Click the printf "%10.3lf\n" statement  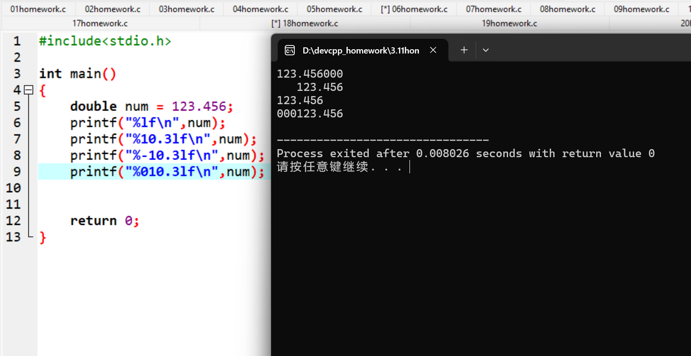click(164, 139)
